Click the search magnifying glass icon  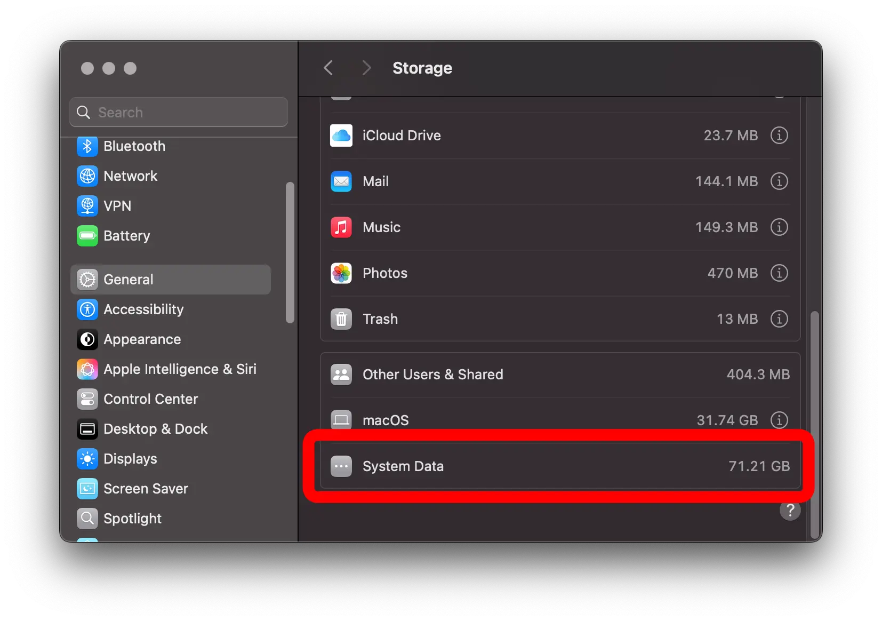pos(84,113)
